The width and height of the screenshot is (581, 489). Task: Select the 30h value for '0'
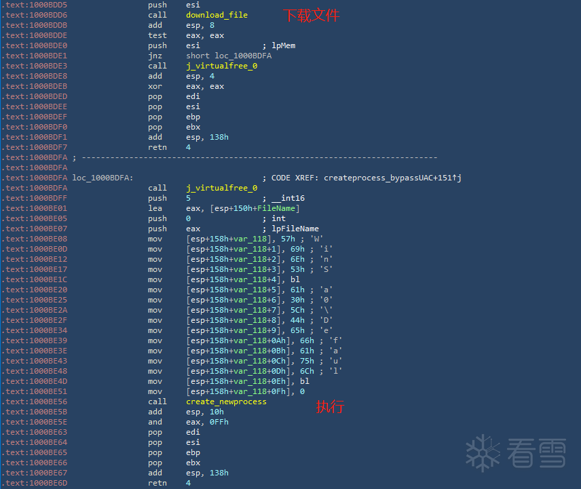(297, 300)
